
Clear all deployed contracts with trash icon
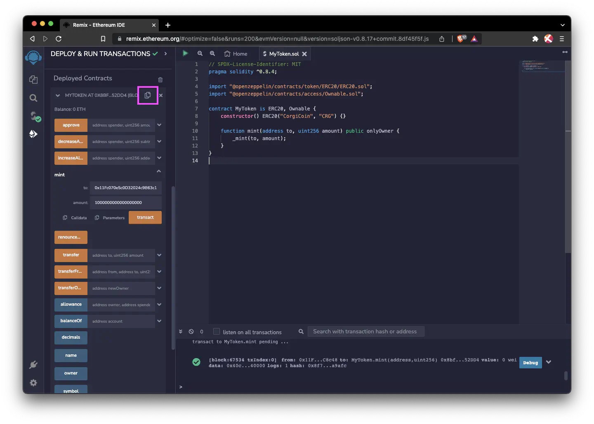click(160, 80)
